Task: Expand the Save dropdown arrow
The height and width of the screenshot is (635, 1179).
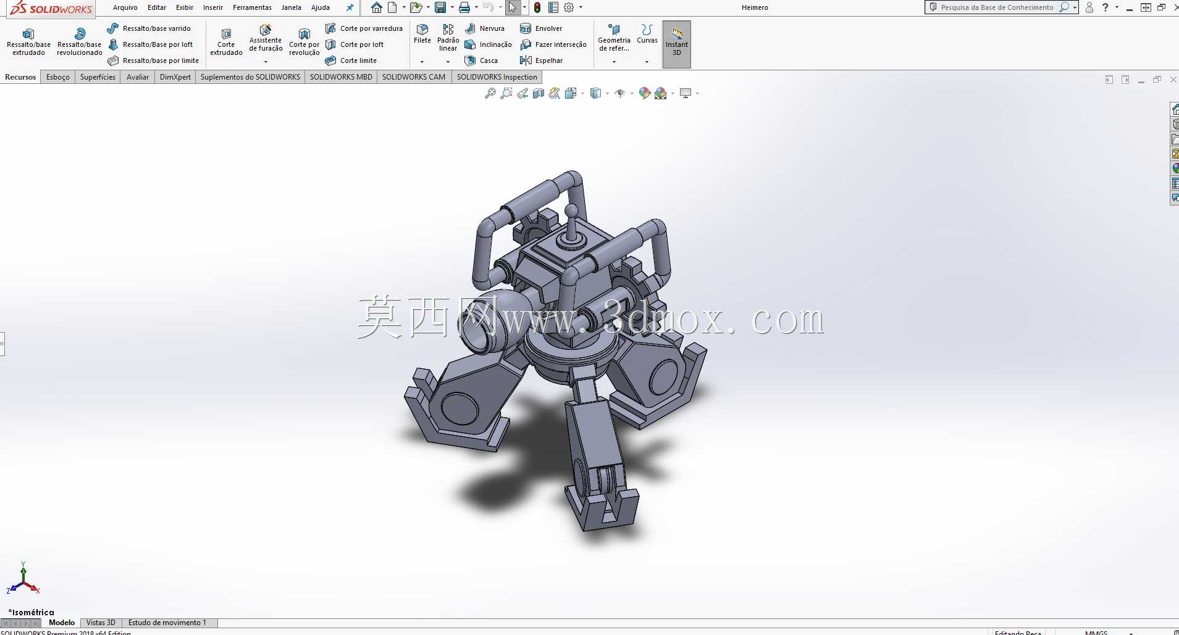Action: point(452,7)
